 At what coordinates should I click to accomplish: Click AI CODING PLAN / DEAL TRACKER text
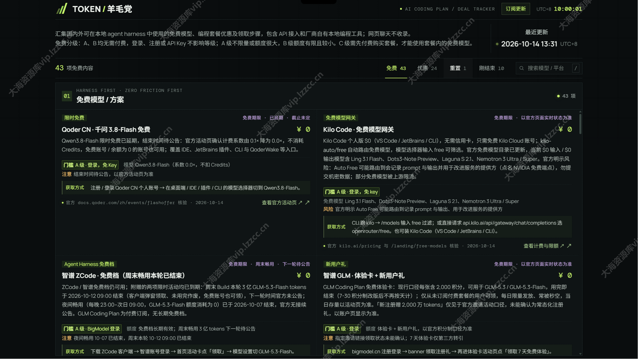point(450,9)
